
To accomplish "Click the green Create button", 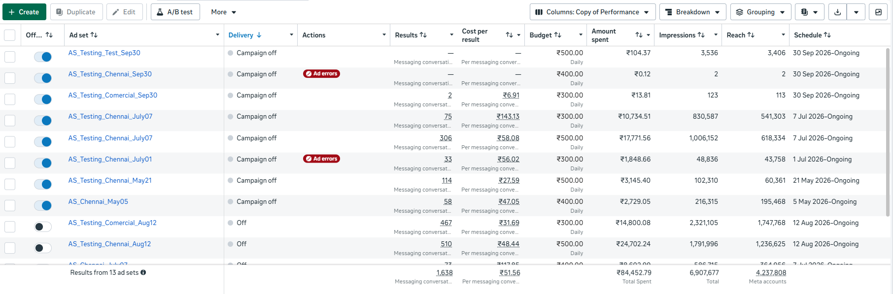I will pos(24,12).
